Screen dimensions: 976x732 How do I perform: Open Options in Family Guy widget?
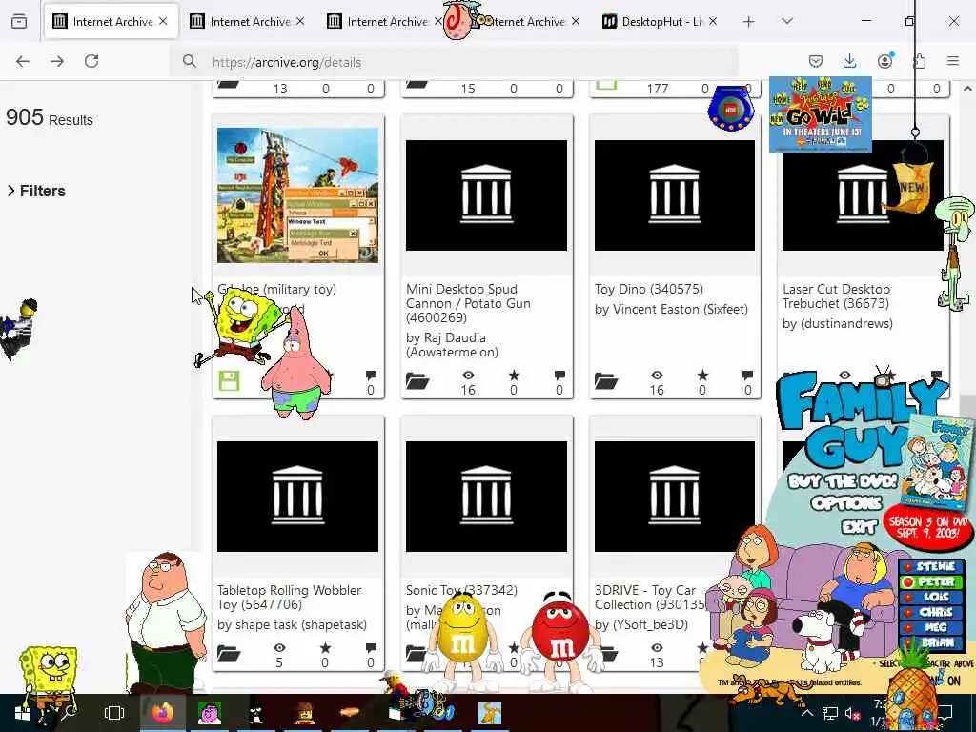coord(846,502)
